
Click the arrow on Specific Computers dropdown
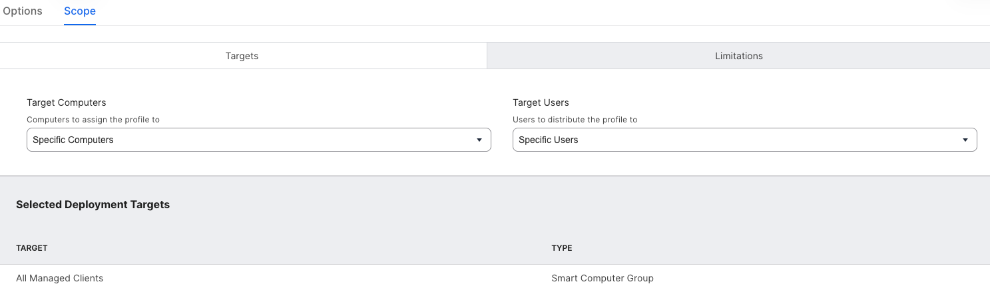click(x=479, y=140)
